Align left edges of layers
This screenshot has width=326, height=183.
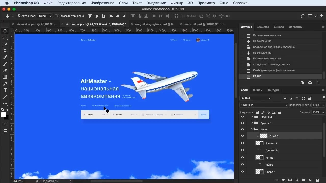(111, 16)
